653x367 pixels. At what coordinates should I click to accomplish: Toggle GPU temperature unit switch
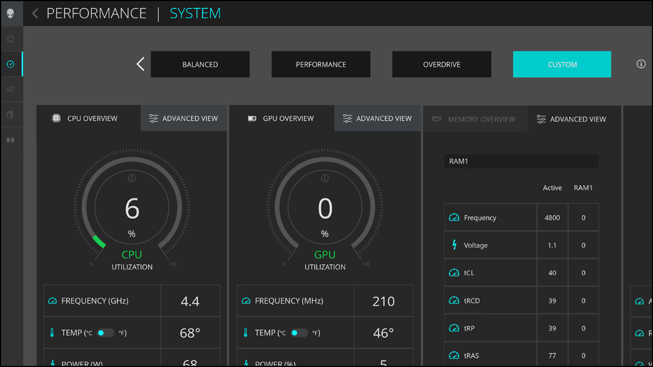point(298,333)
